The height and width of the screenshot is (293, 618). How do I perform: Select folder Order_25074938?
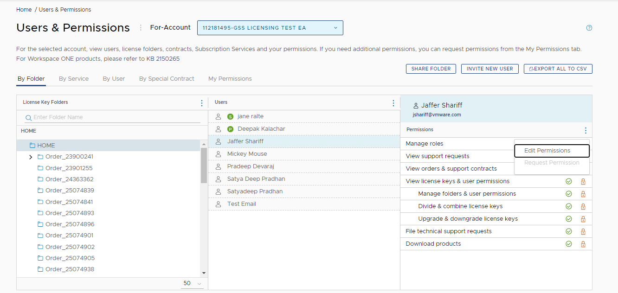coord(69,269)
